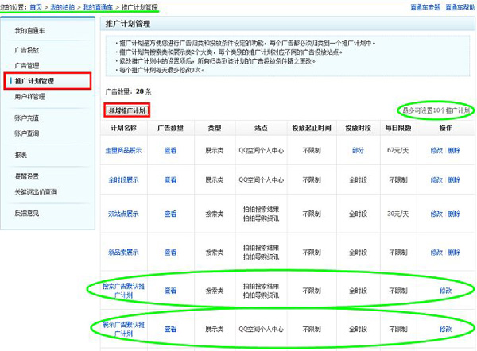This screenshot has height=351, width=477.
Task: Click the 投放时段 column header
Action: 358,128
